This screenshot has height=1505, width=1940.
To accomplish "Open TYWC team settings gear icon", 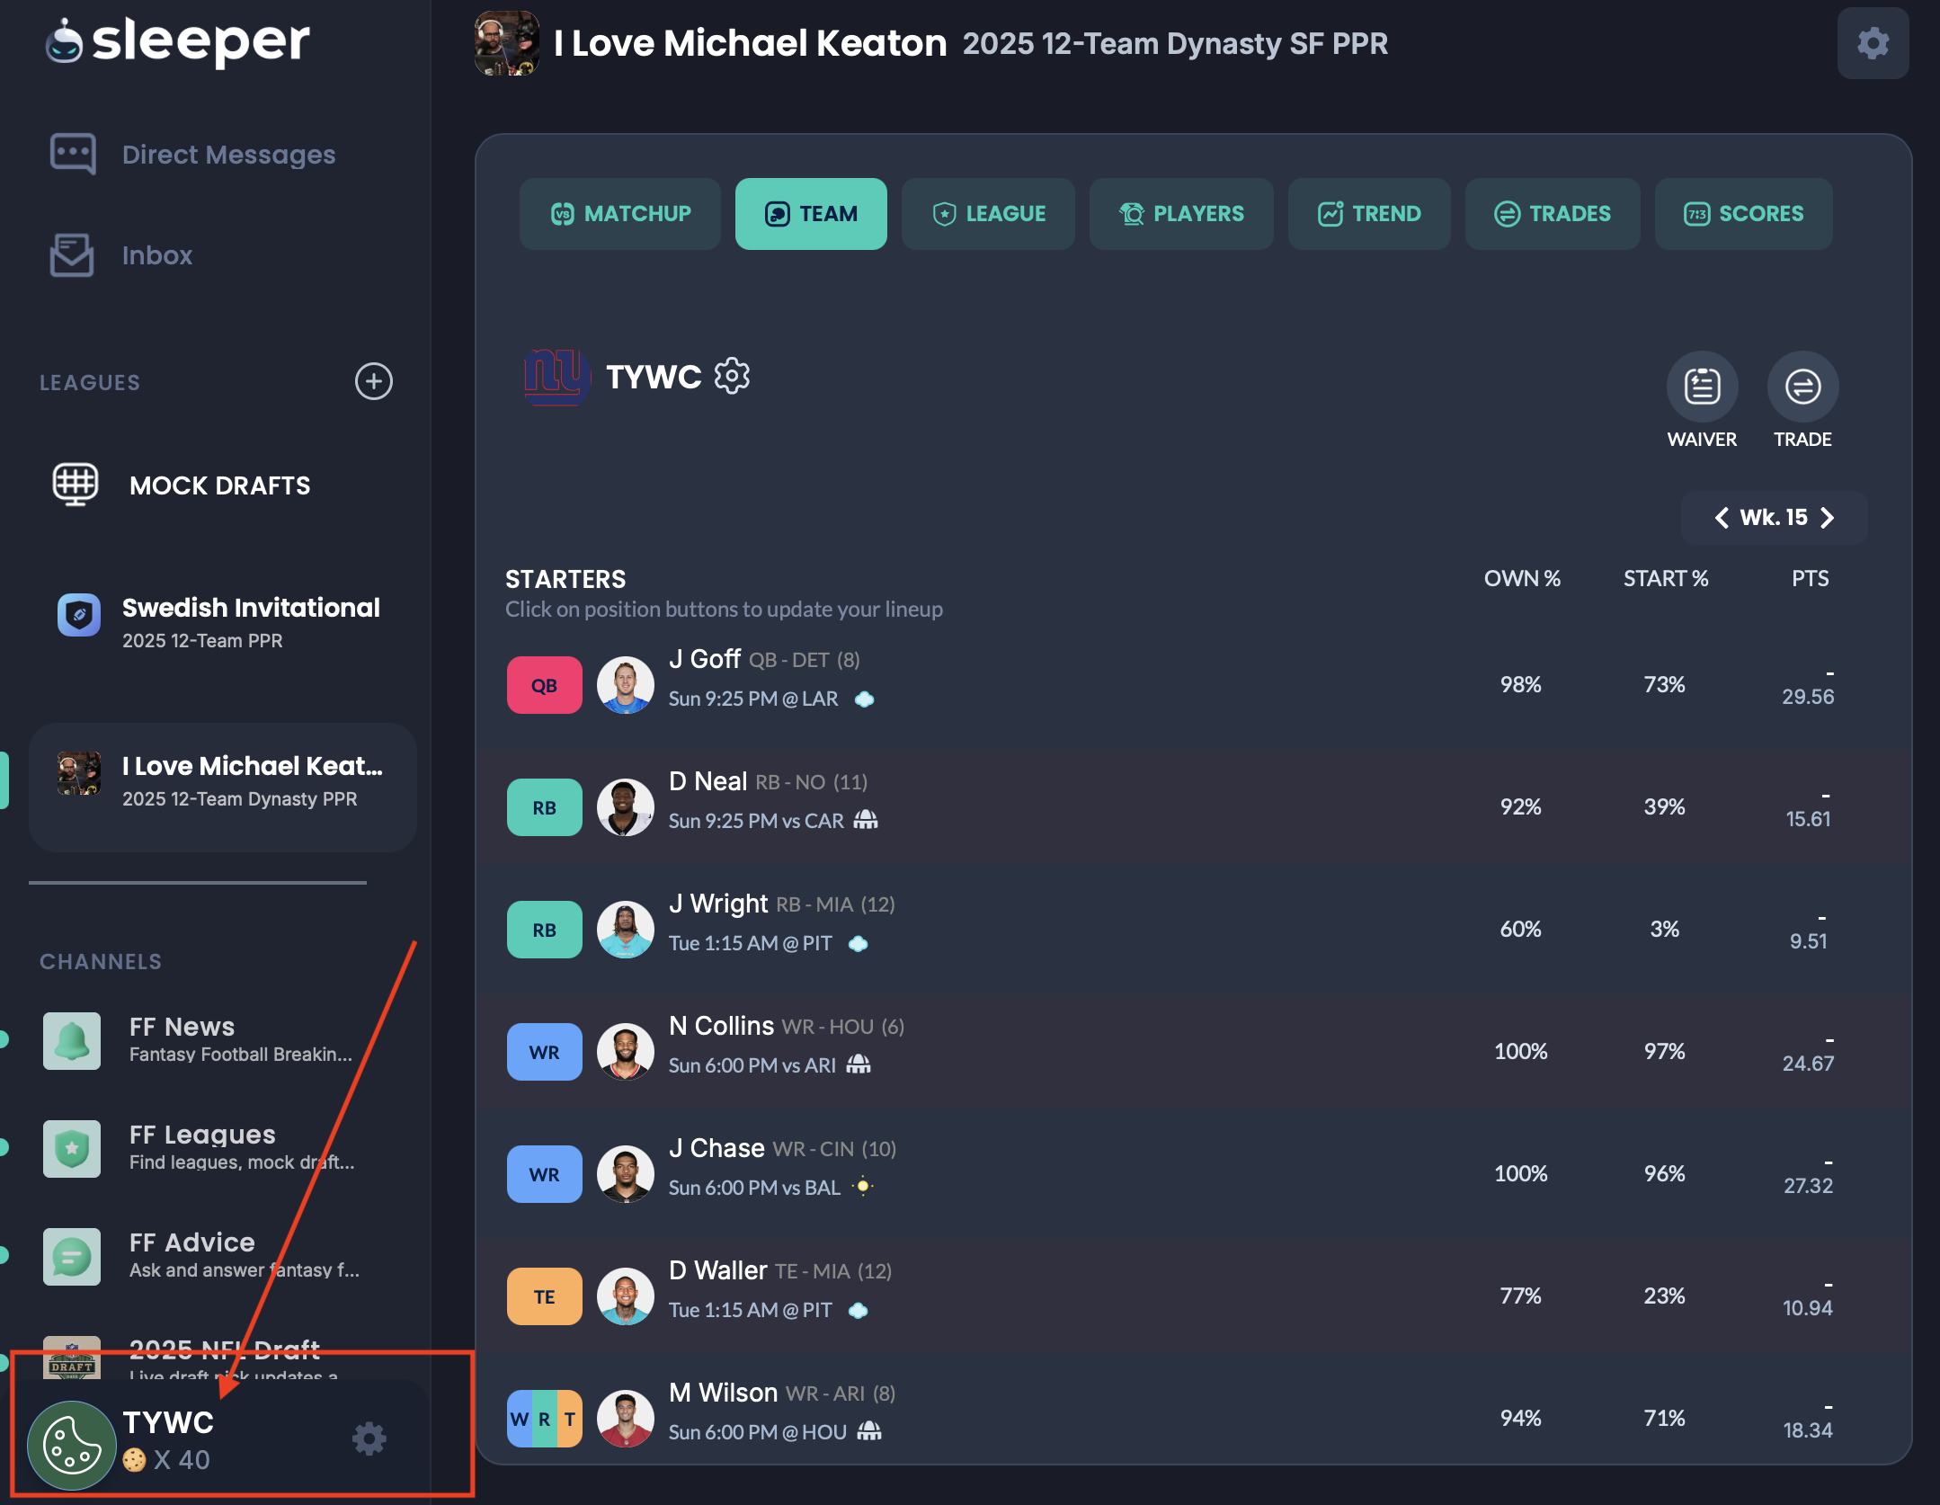I will point(732,376).
